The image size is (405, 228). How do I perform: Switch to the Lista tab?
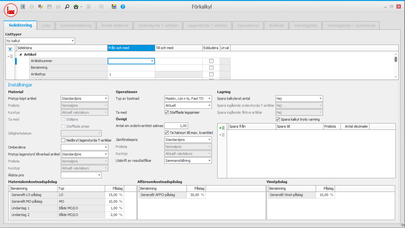click(x=46, y=25)
